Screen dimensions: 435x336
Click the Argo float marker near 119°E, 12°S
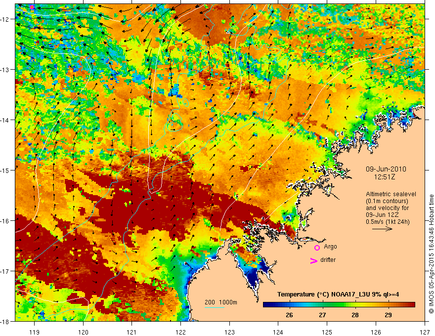tap(32, 7)
